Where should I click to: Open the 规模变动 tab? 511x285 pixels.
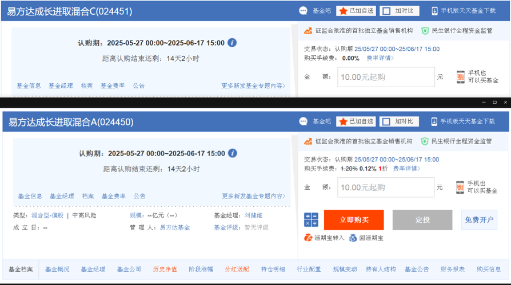pos(345,270)
